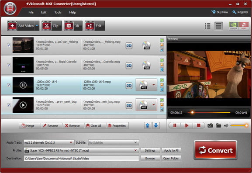Remove the selected video
This screenshot has width=252, height=173.
coord(73,126)
